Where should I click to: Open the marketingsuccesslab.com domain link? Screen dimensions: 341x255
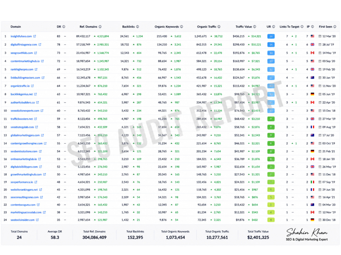(26, 212)
